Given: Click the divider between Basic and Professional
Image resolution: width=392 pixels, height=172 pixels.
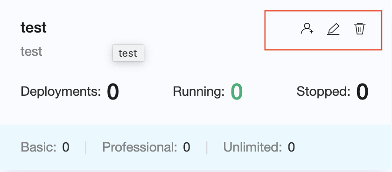Looking at the screenshot, I should 86,147.
